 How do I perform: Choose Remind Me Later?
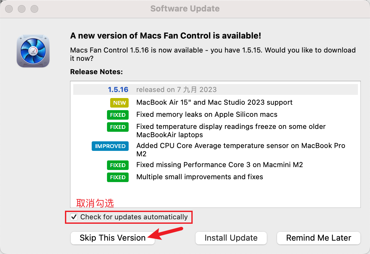coord(318,238)
